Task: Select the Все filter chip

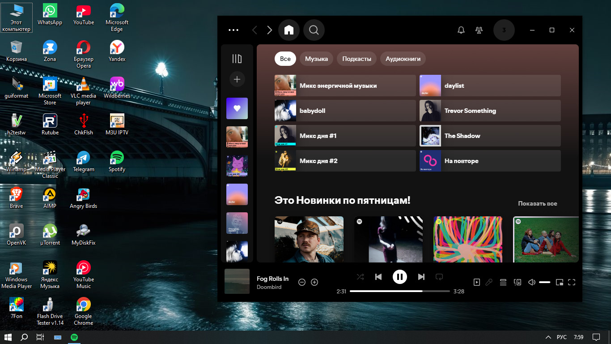Action: 285,59
